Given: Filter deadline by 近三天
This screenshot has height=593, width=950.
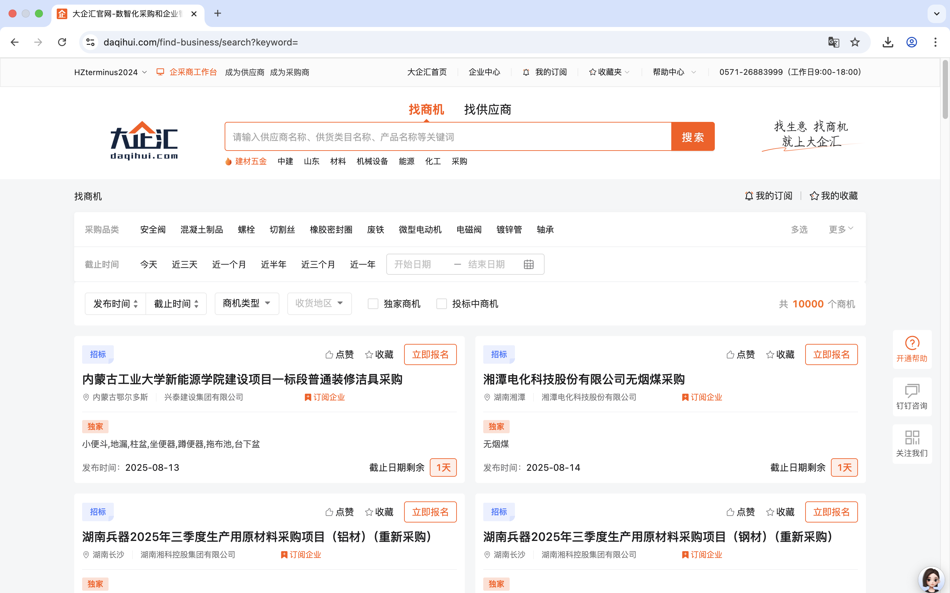Looking at the screenshot, I should [184, 265].
